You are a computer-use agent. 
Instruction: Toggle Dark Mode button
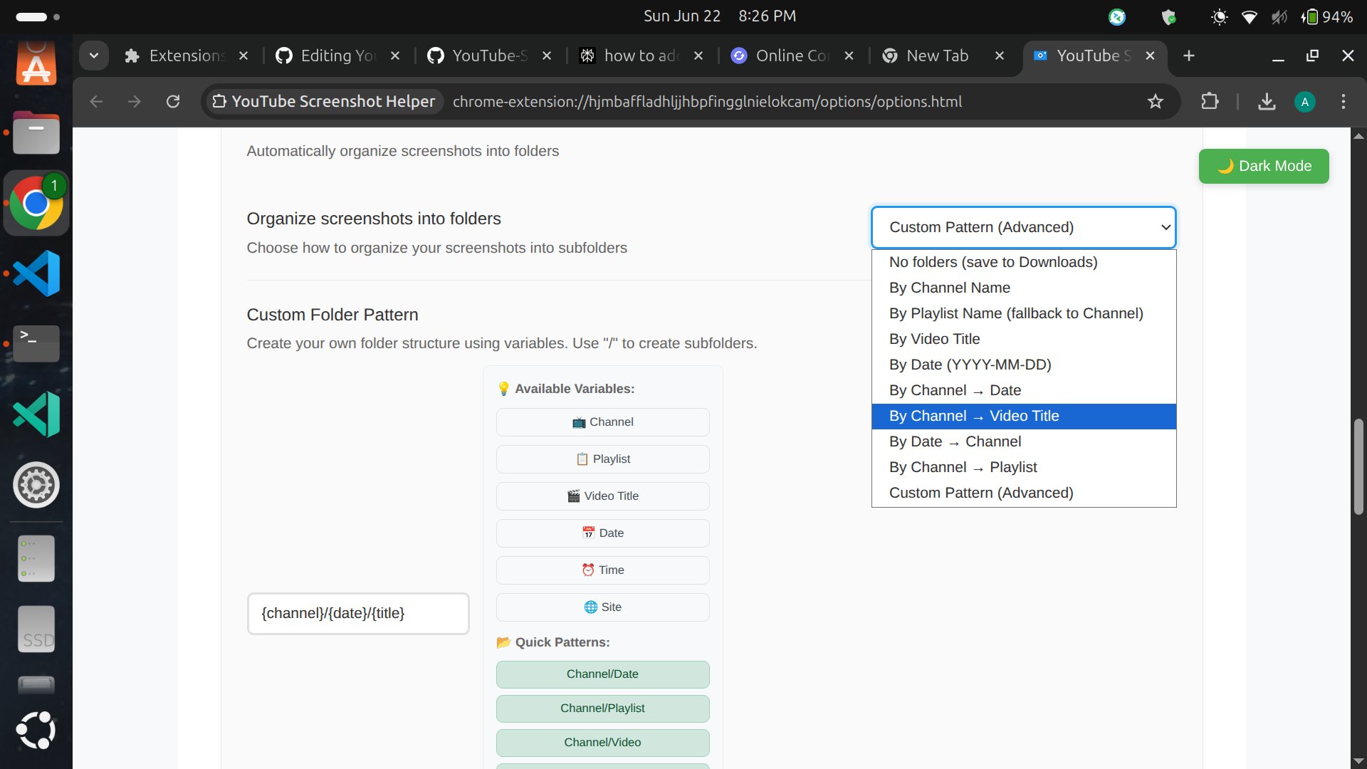(x=1263, y=166)
